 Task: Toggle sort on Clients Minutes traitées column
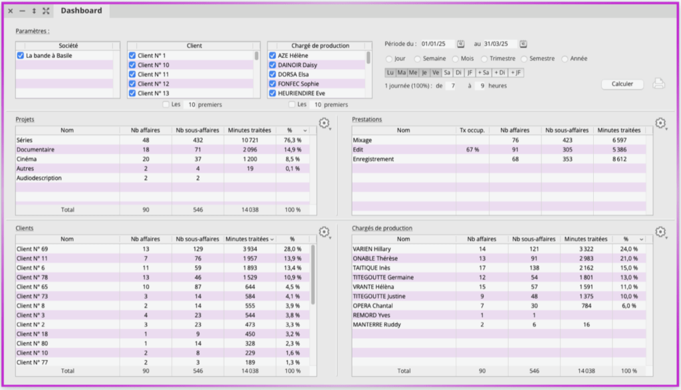point(272,239)
